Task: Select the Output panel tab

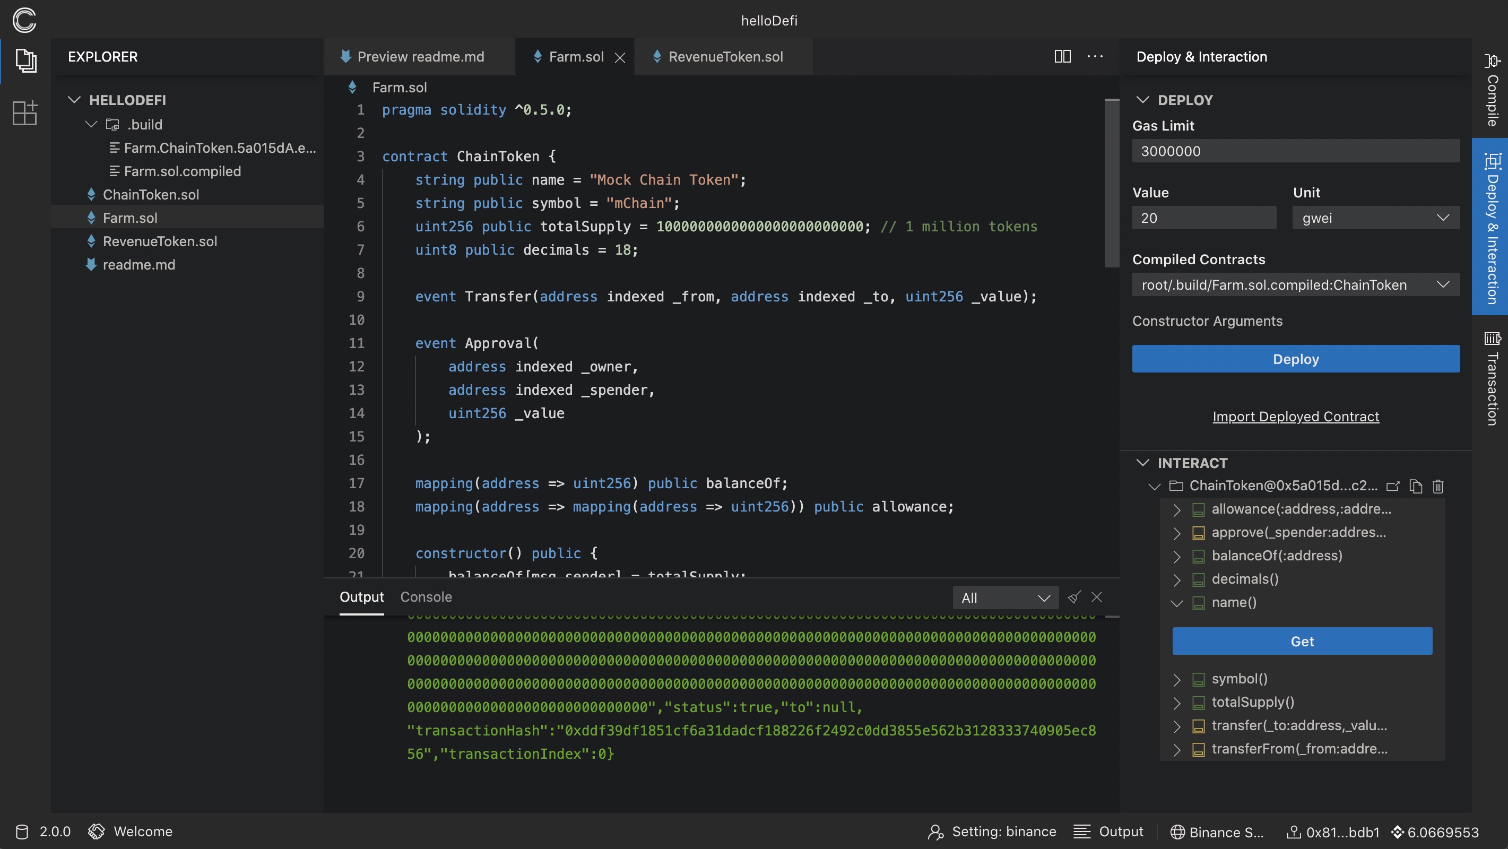Action: point(362,596)
